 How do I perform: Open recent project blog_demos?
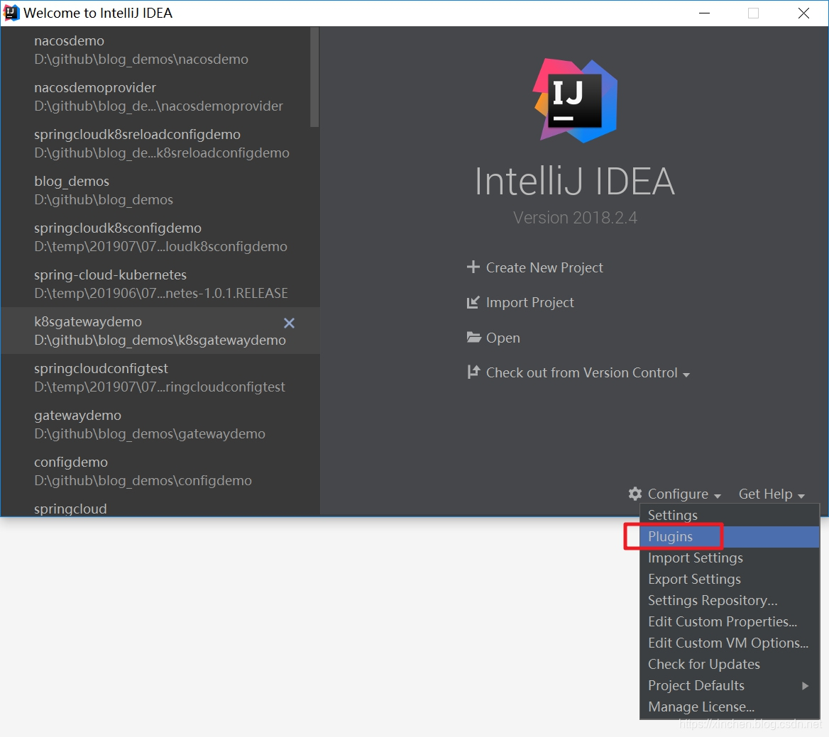coord(160,190)
